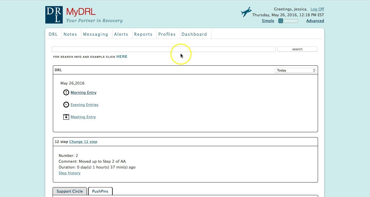Click the DRL logo icon
This screenshot has height=197, width=370.
point(54,15)
